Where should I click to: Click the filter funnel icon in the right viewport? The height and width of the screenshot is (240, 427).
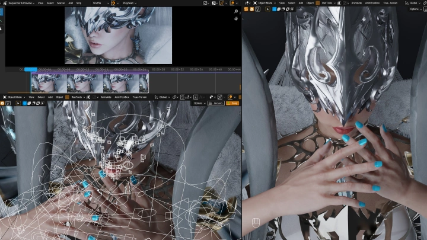pos(257,9)
